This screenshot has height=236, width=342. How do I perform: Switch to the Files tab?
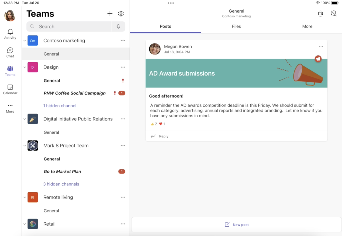point(236,26)
